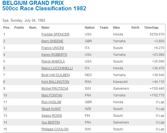Screen dimensions: 167x133
Task: Click the Rider column header
Action: tap(46, 28)
